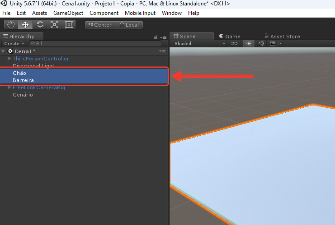Select the Rect transform tool
Viewport: 335px width, 225px height.
tap(69, 25)
